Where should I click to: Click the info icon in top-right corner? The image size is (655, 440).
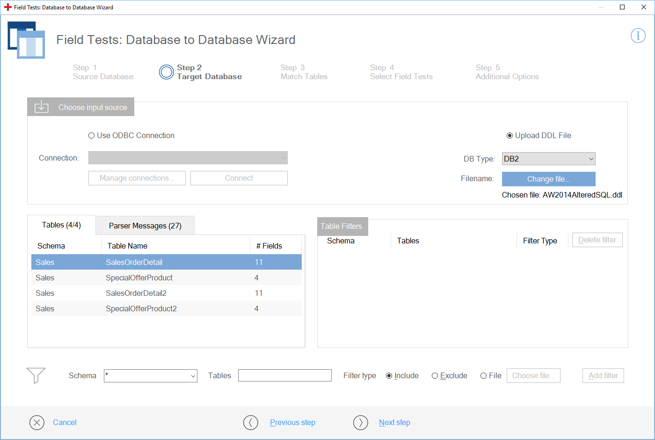[x=638, y=36]
